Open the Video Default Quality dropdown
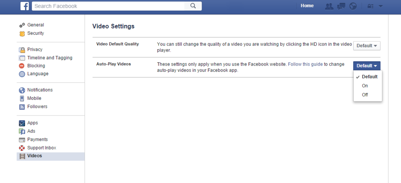This screenshot has height=183, width=401. point(367,46)
